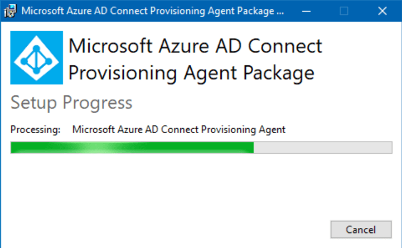402x248 pixels.
Task: Click the white node graphic inside the Azure logo
Action: tap(36, 59)
